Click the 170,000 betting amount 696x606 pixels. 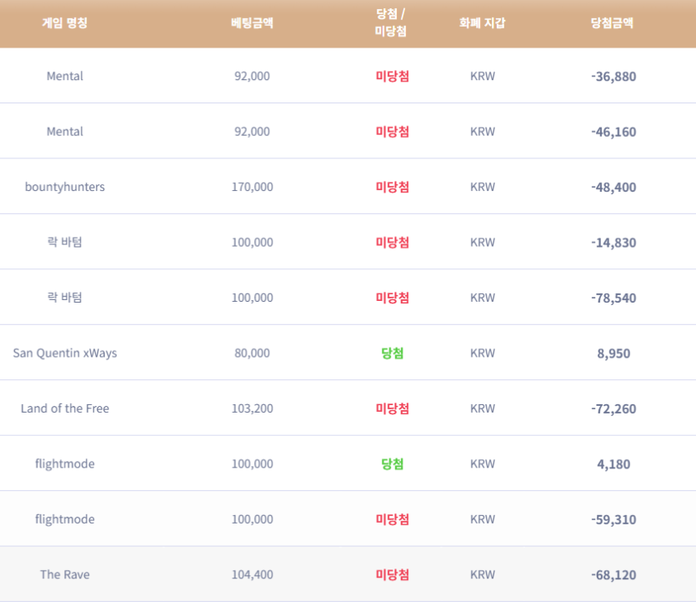(x=252, y=187)
